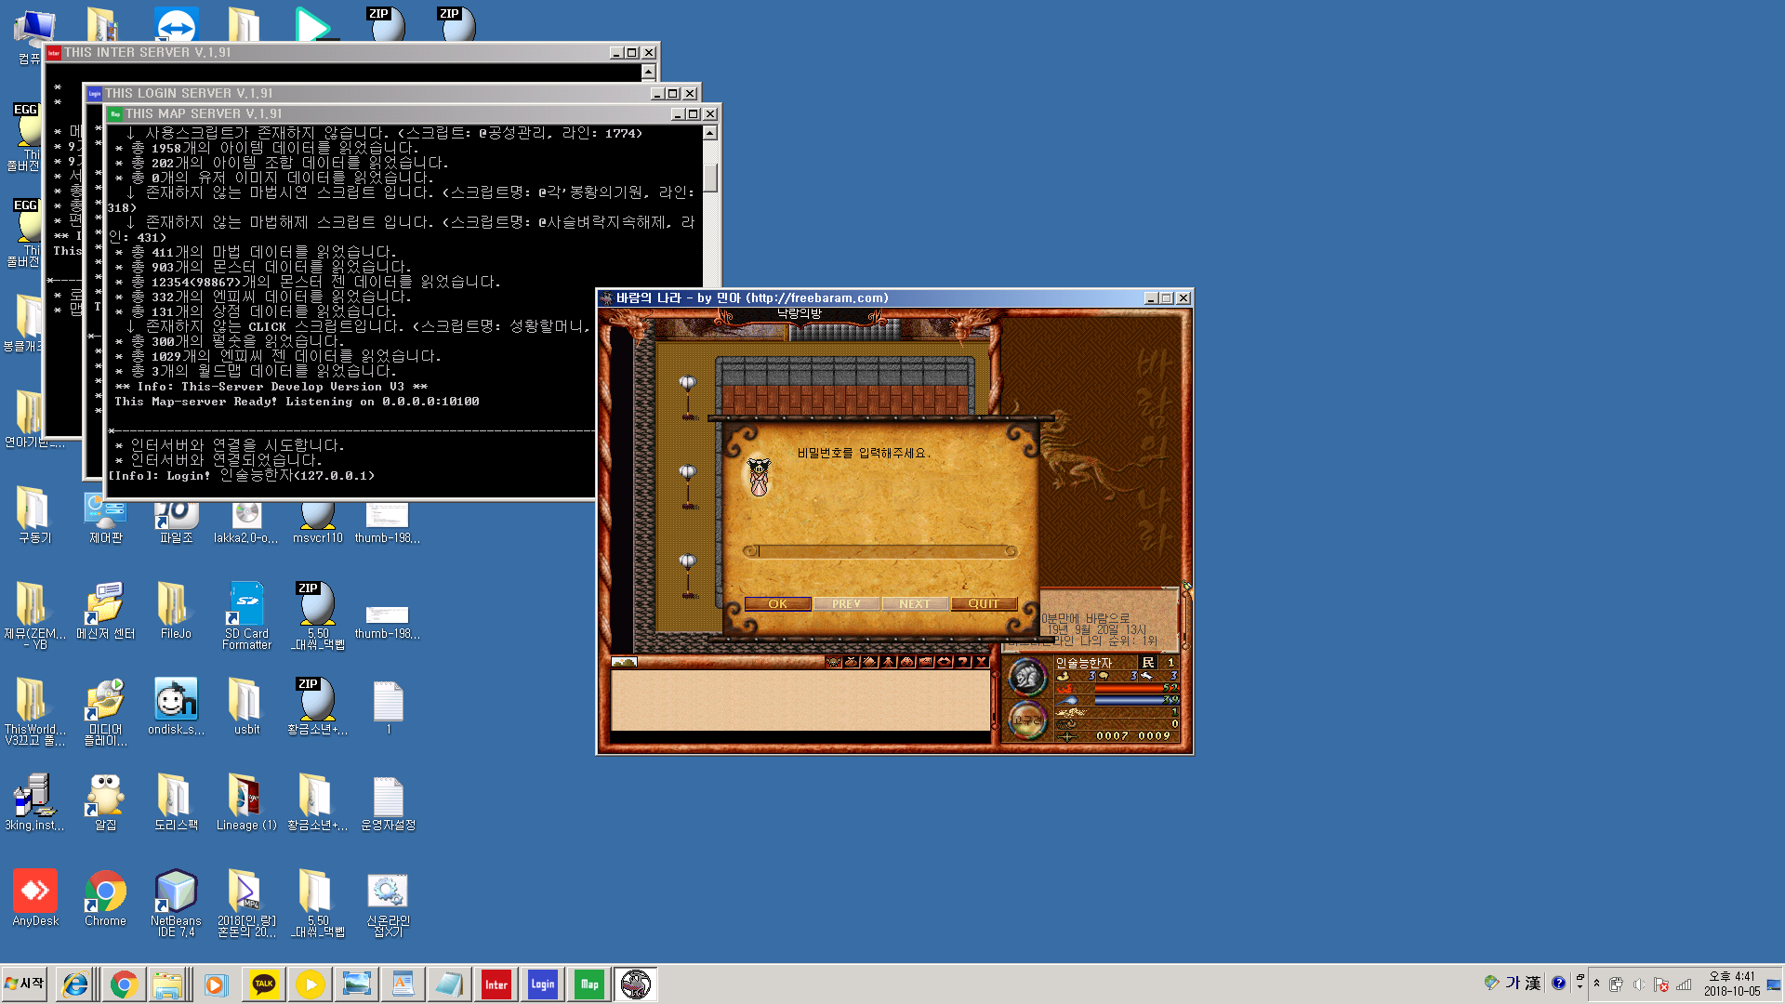Expand hidden system tray icons
The image size is (1785, 1004).
coord(1596,984)
